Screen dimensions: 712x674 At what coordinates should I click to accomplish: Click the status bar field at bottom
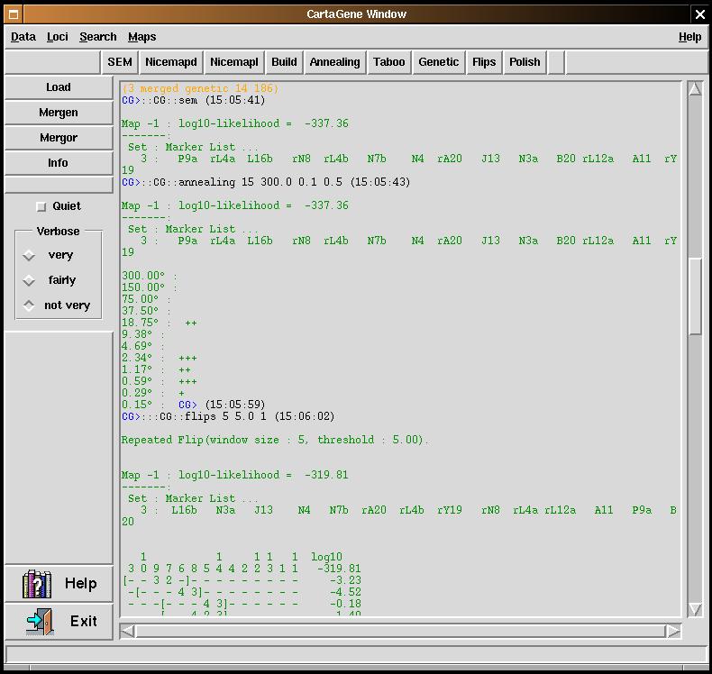pyautogui.click(x=356, y=655)
